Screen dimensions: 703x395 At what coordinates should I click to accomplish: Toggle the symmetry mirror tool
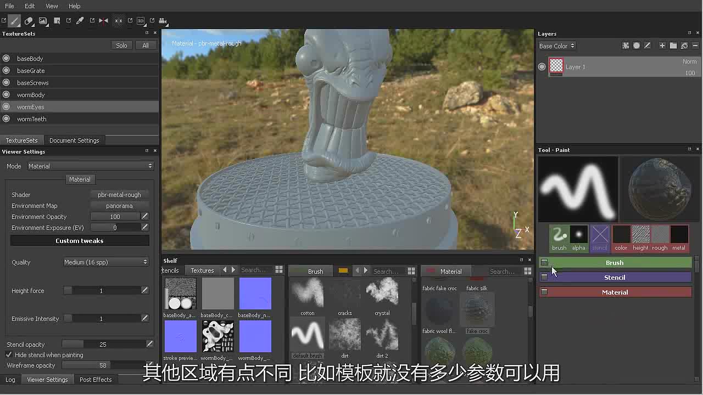104,21
